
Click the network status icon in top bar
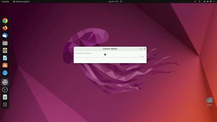[x=204, y=1]
